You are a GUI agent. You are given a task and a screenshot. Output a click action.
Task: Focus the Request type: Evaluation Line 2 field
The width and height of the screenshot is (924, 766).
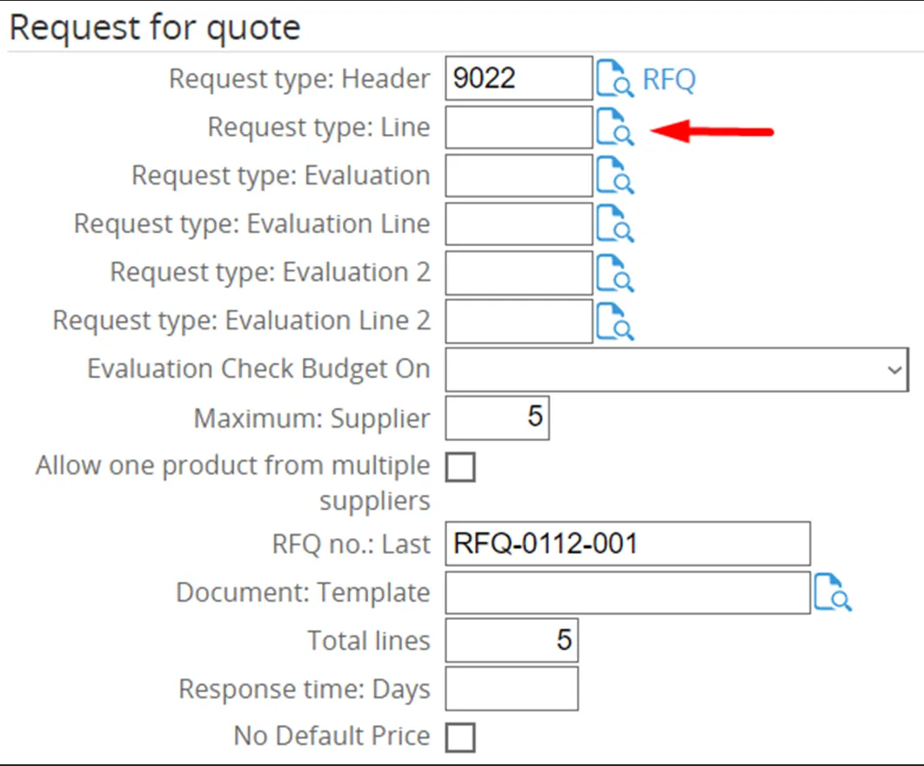click(519, 321)
